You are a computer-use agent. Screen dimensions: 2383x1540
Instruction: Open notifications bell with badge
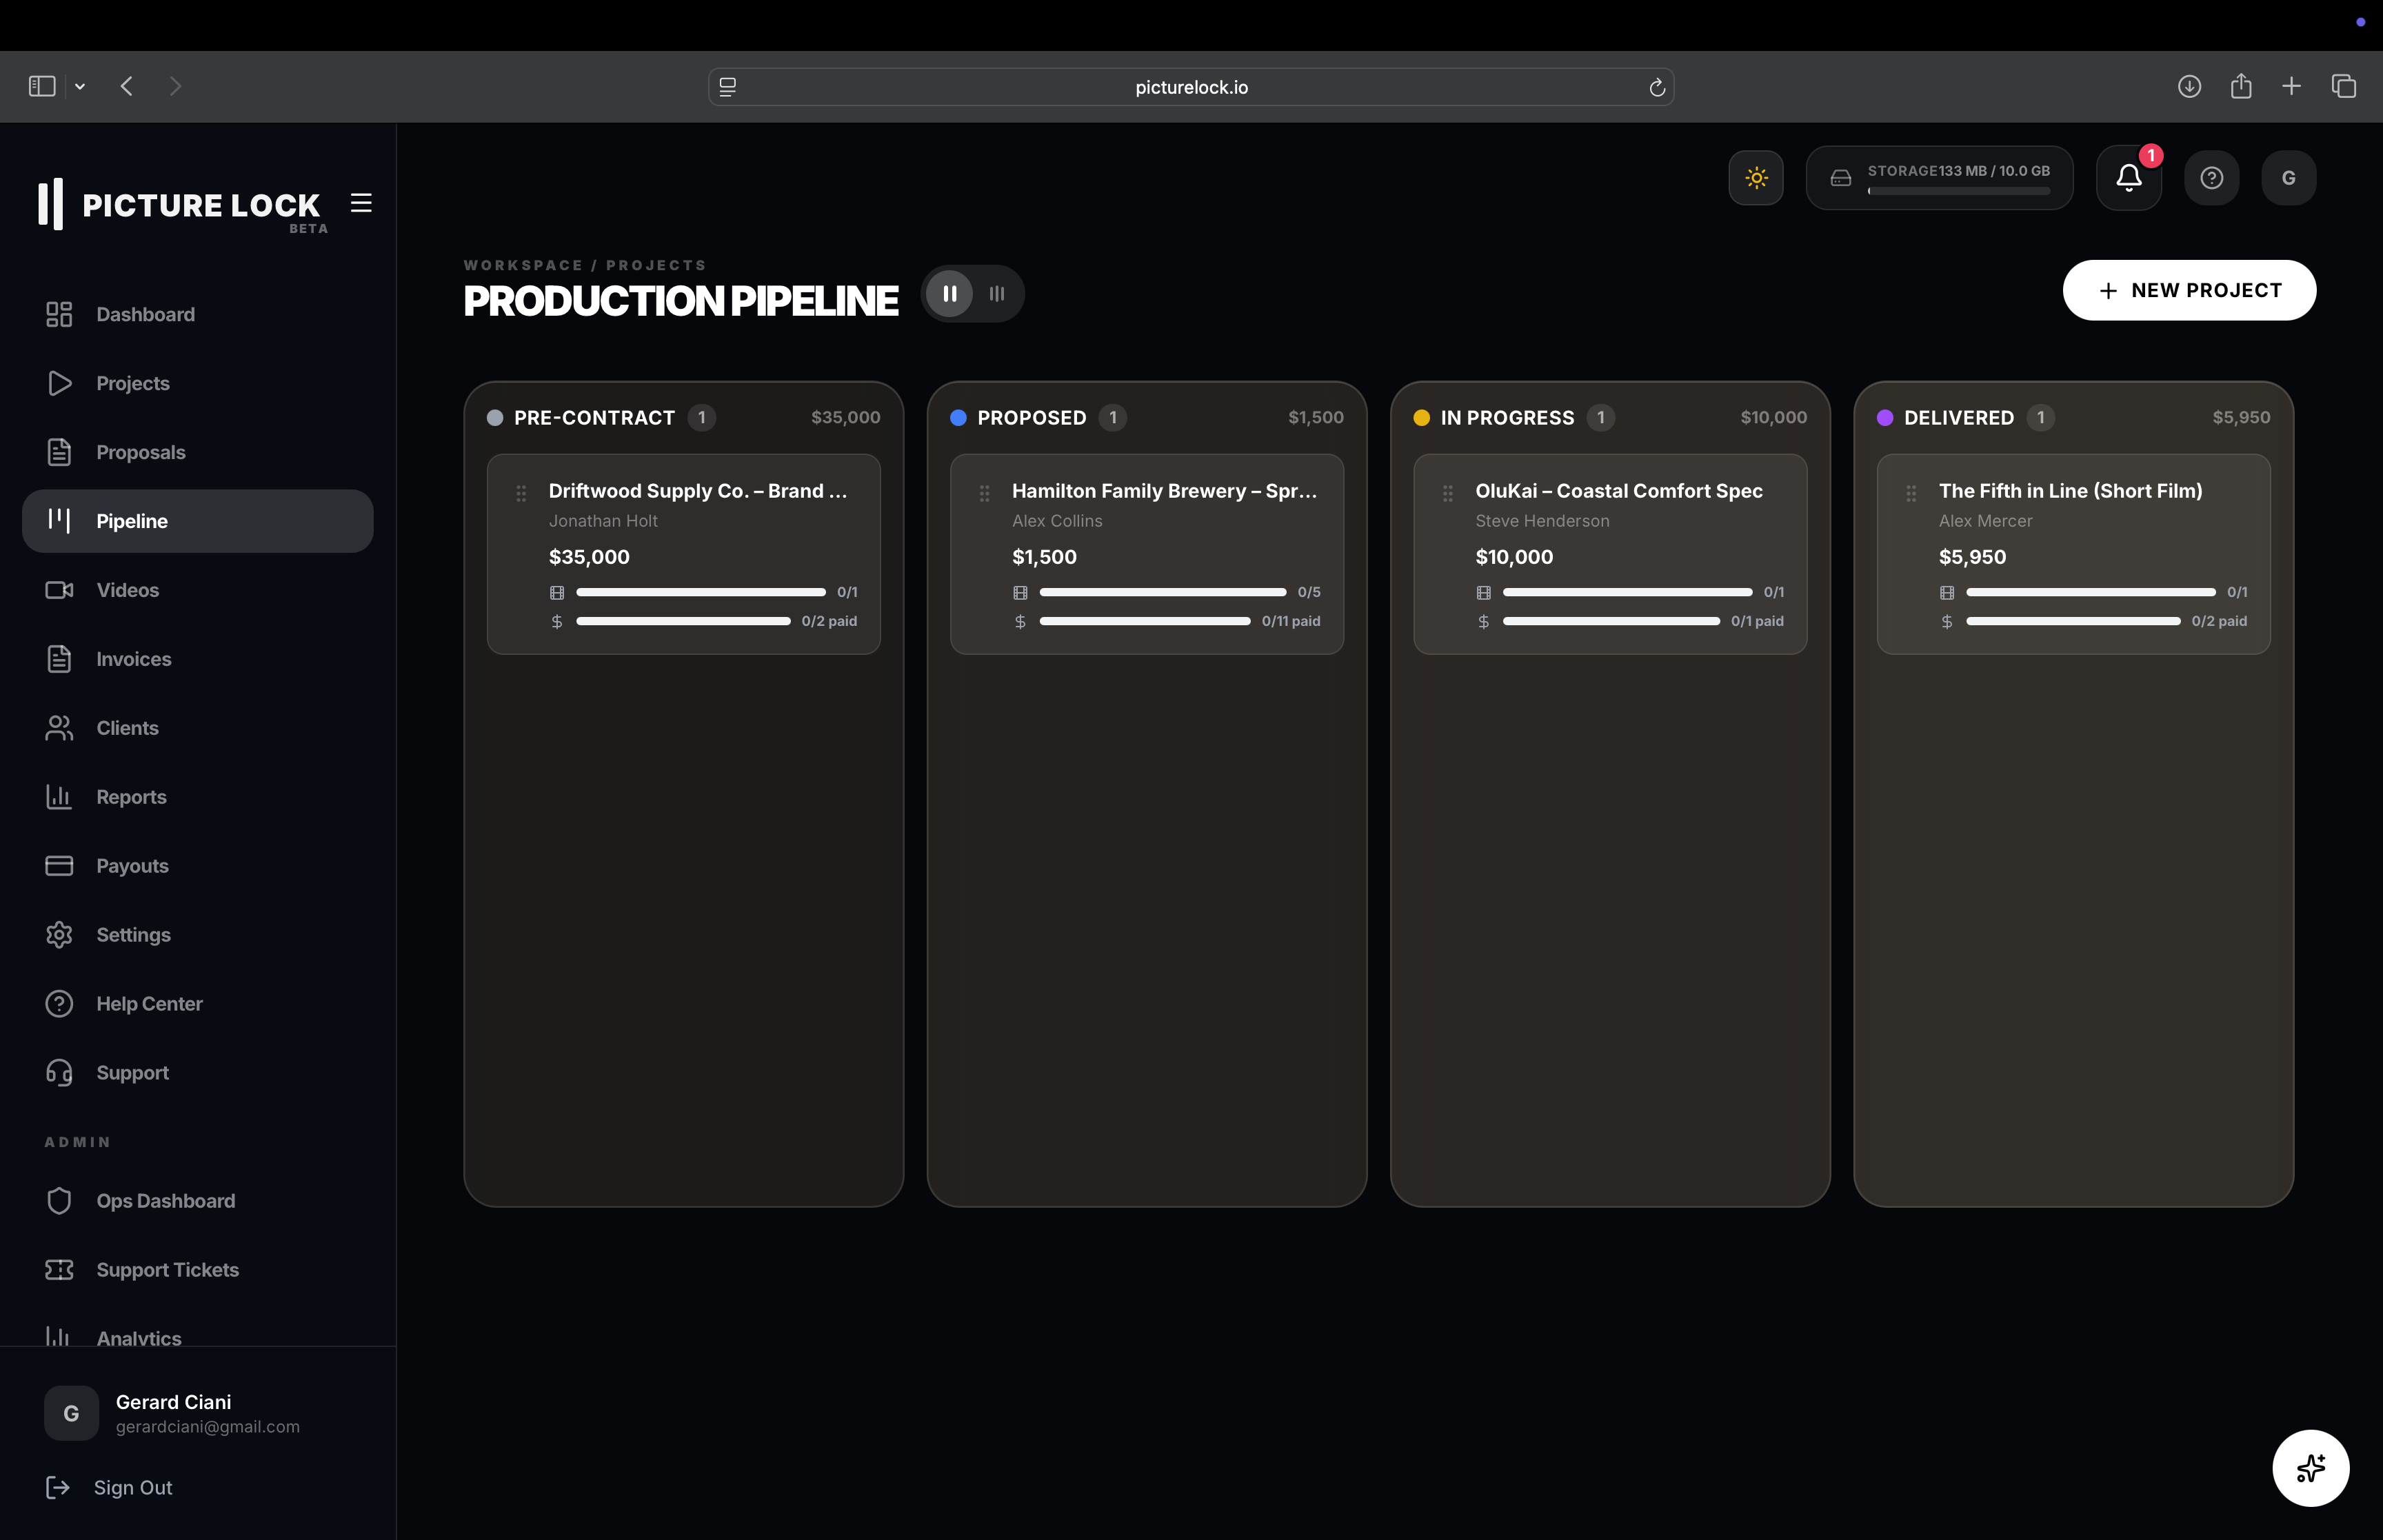(x=2128, y=177)
